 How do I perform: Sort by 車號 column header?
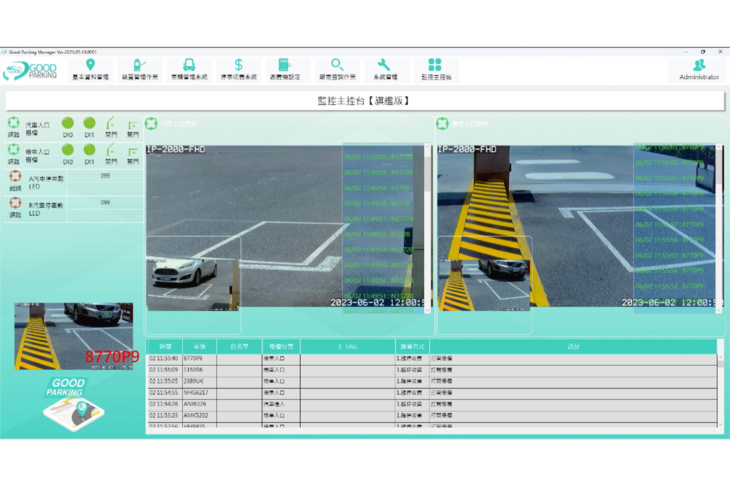pos(199,347)
